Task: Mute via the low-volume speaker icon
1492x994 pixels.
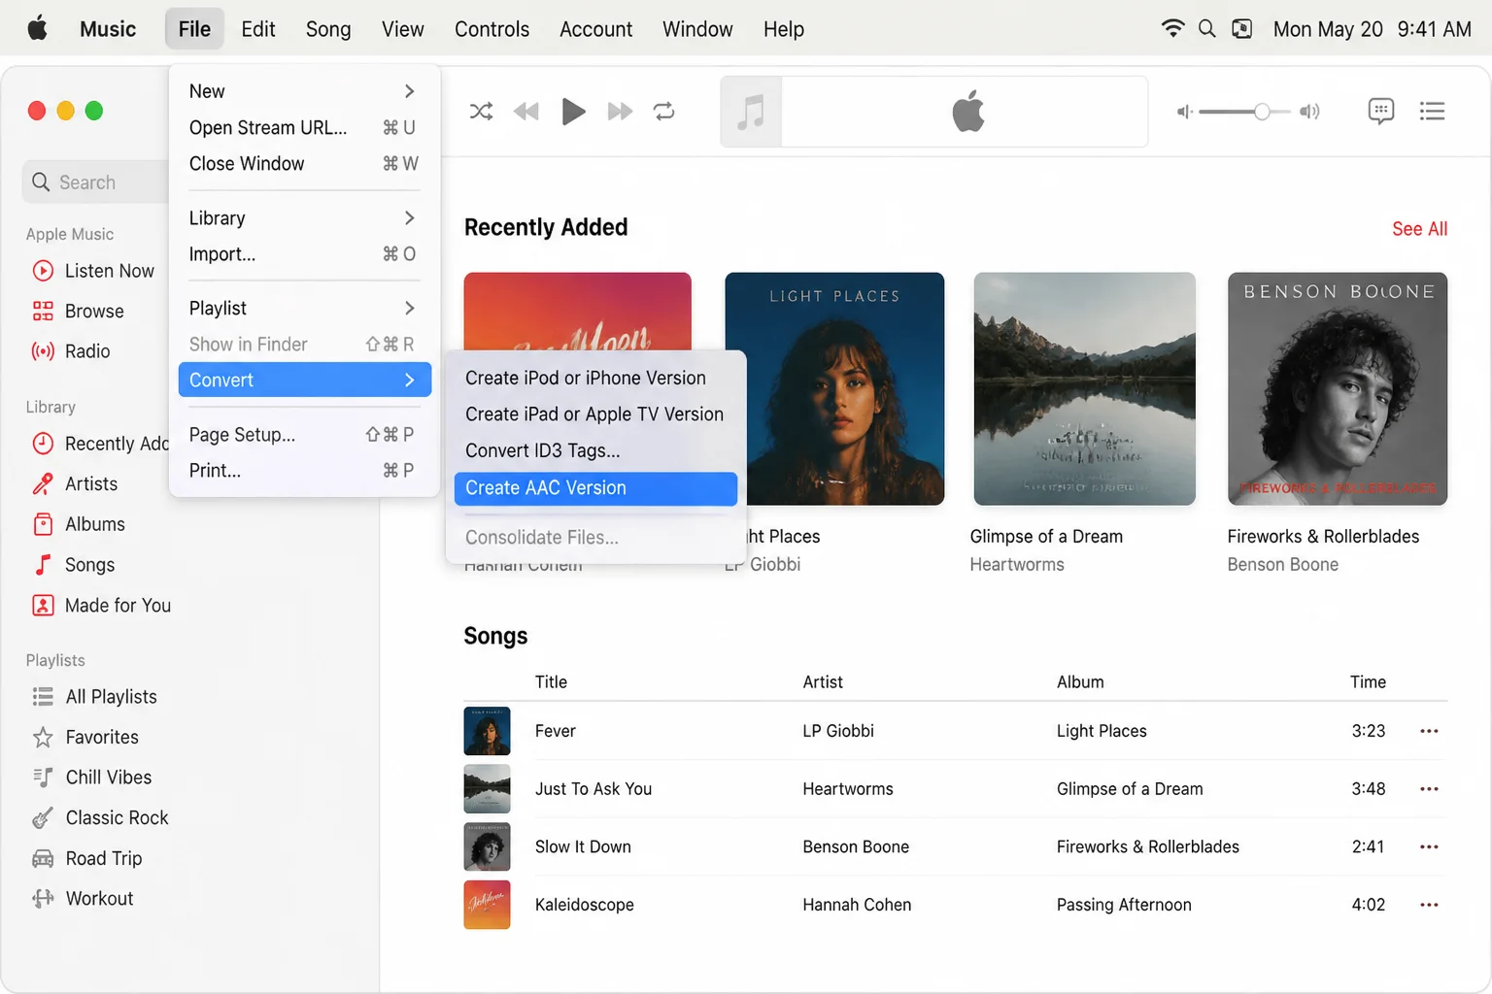Action: point(1184,112)
